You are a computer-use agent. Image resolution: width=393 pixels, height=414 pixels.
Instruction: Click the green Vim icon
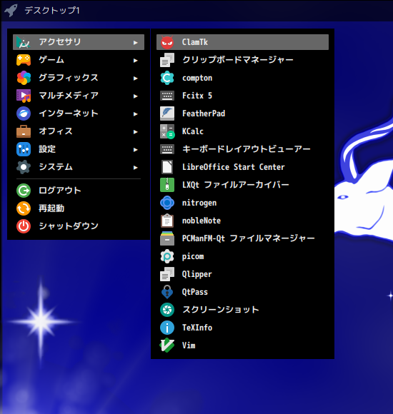point(167,345)
